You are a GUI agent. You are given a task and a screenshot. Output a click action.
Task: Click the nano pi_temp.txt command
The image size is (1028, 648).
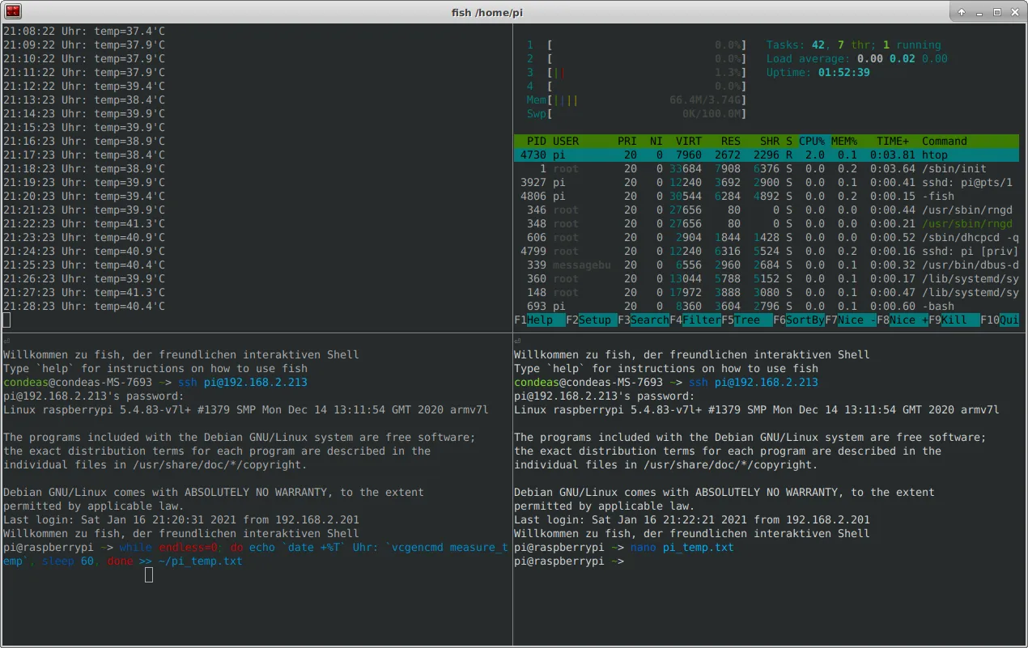[x=682, y=548]
